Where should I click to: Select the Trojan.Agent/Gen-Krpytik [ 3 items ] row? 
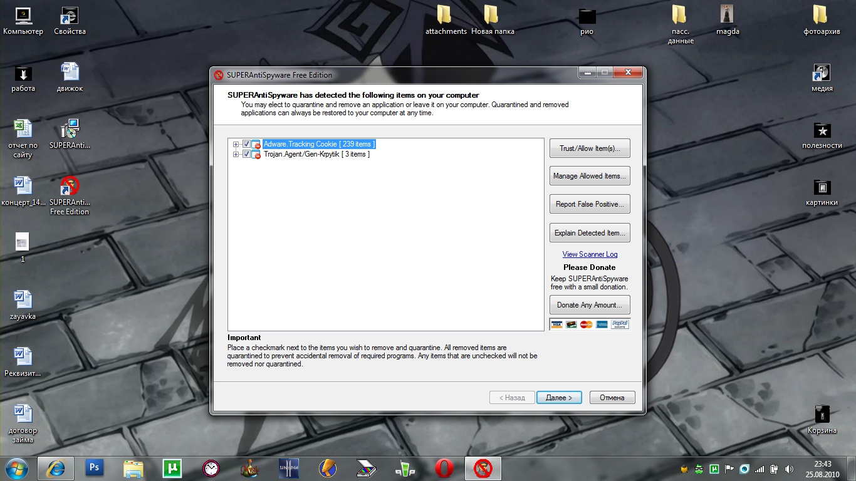pyautogui.click(x=316, y=154)
